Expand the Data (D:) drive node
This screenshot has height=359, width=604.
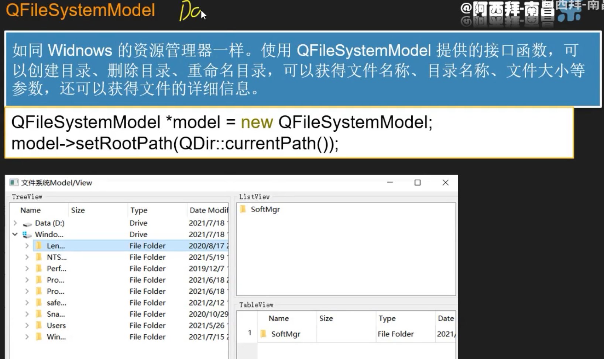coord(15,223)
